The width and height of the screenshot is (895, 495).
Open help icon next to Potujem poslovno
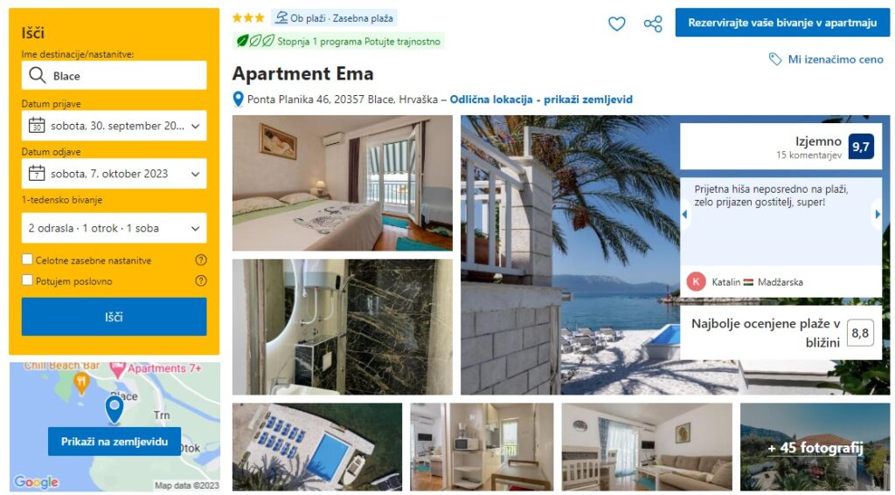[x=201, y=280]
